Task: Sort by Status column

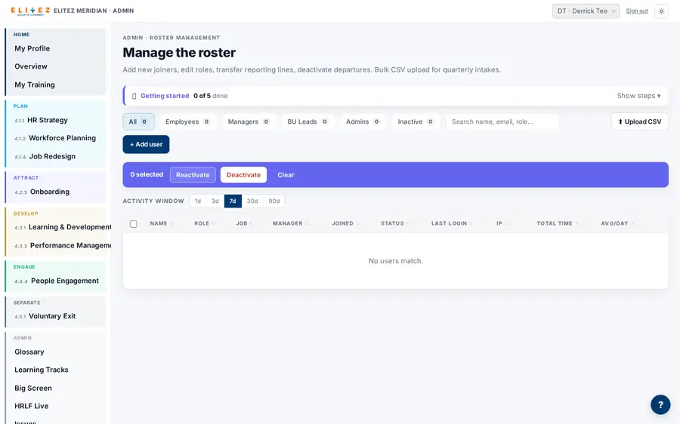Action: [395, 223]
